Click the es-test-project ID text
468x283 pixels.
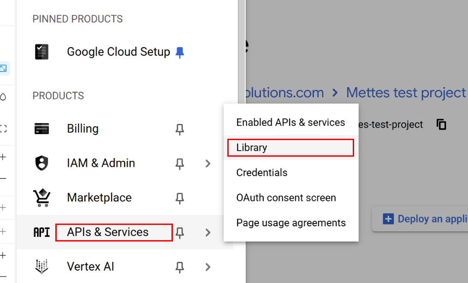click(391, 124)
